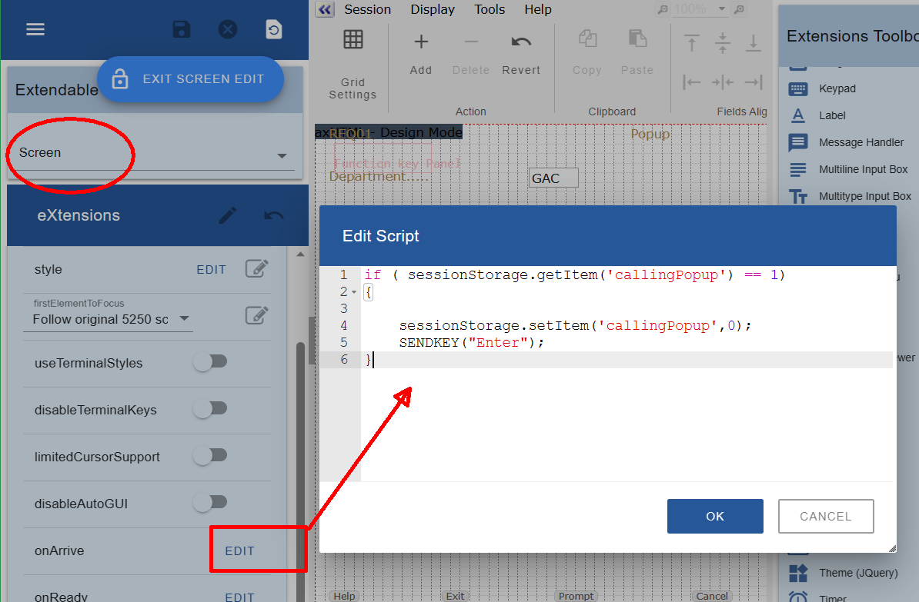Click the pencil icon beside eXtensions
The image size is (919, 602).
227,215
